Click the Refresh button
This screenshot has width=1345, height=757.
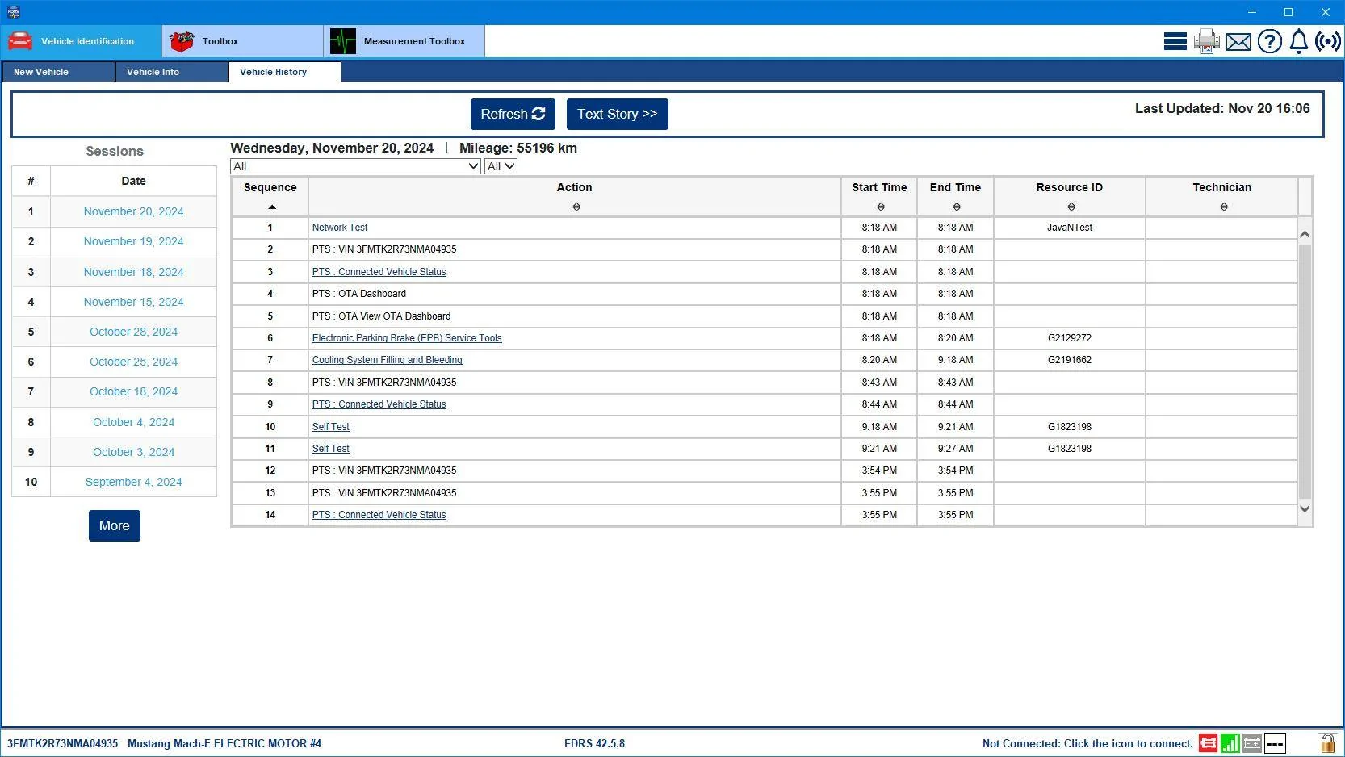[x=513, y=114]
